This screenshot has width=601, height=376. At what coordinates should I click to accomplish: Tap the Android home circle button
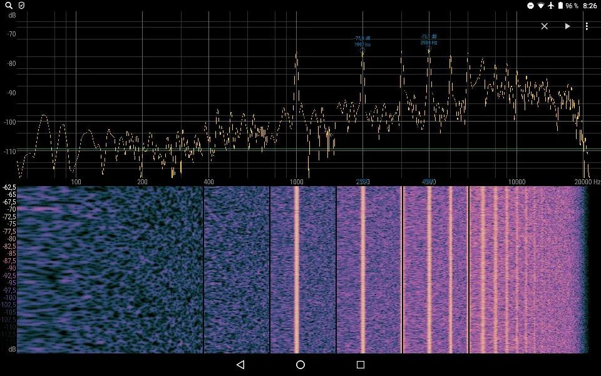click(x=300, y=365)
